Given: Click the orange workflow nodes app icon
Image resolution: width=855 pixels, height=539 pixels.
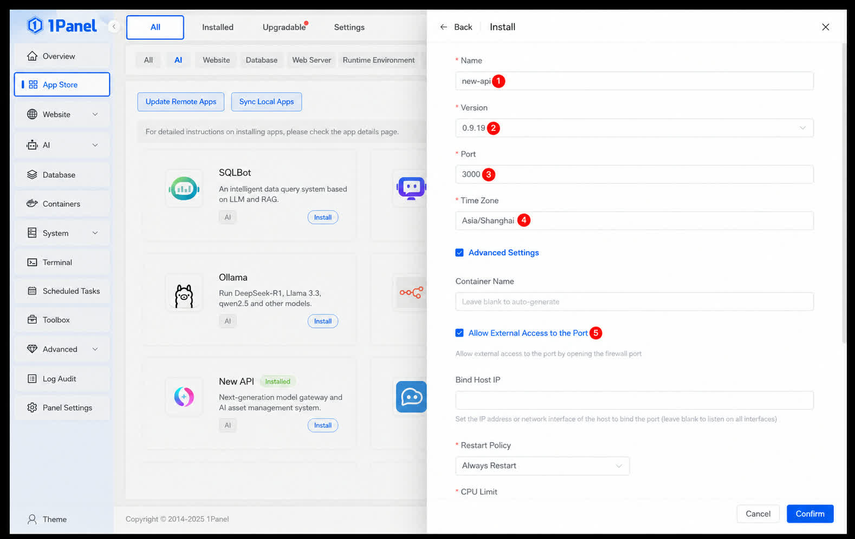Looking at the screenshot, I should coord(411,293).
